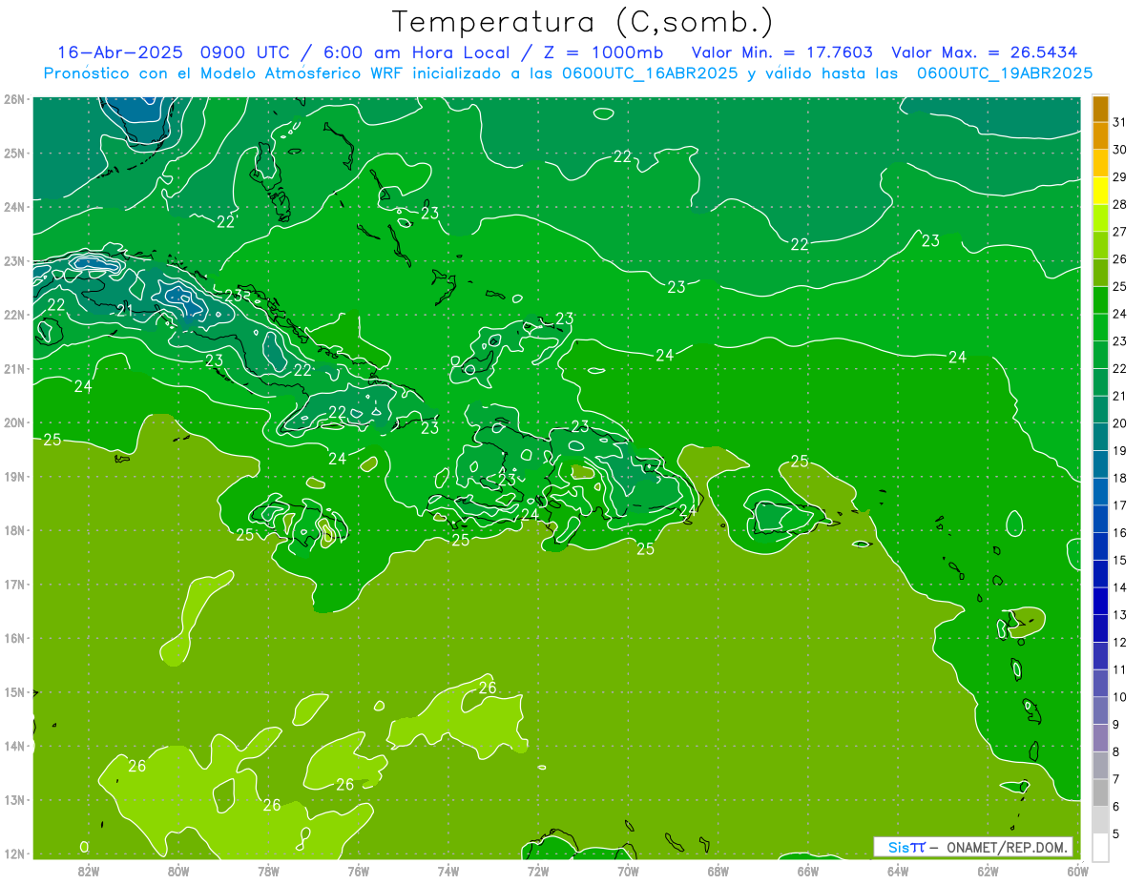Click the "26N" latitude axis label
Image resolution: width=1145 pixels, height=884 pixels.
[14, 99]
